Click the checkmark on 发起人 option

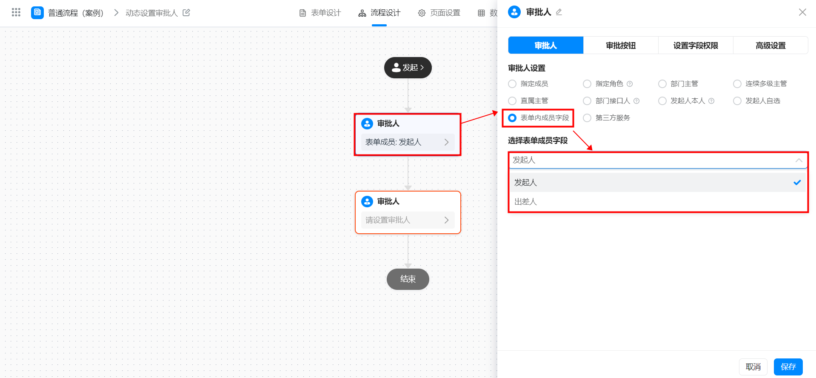click(797, 182)
